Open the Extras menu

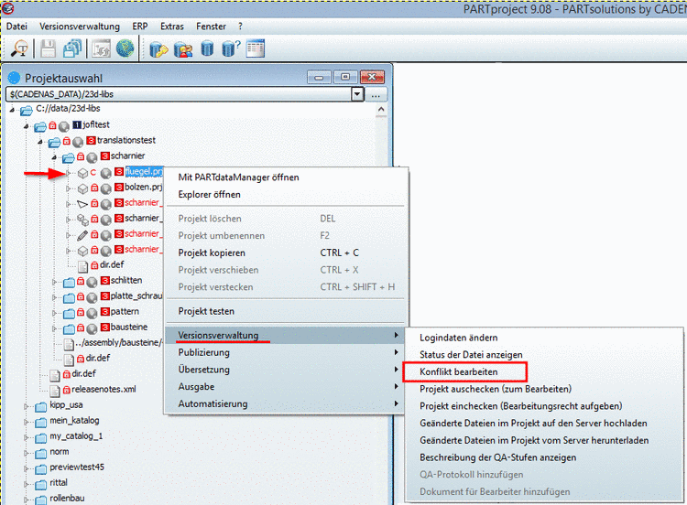[172, 27]
